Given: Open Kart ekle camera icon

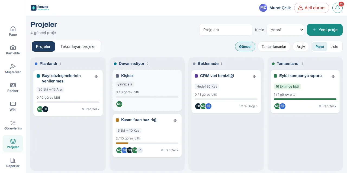Looking at the screenshot, I should [13, 48].
